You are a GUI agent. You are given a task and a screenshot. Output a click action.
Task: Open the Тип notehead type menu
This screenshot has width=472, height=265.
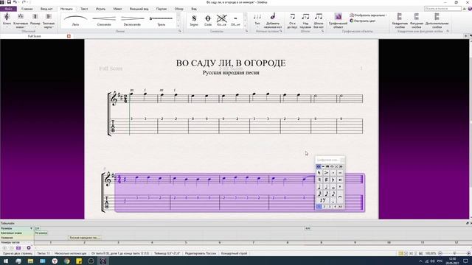(x=257, y=20)
